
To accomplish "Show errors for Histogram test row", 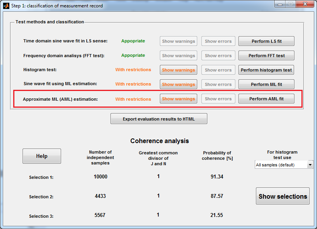I will click(218, 70).
